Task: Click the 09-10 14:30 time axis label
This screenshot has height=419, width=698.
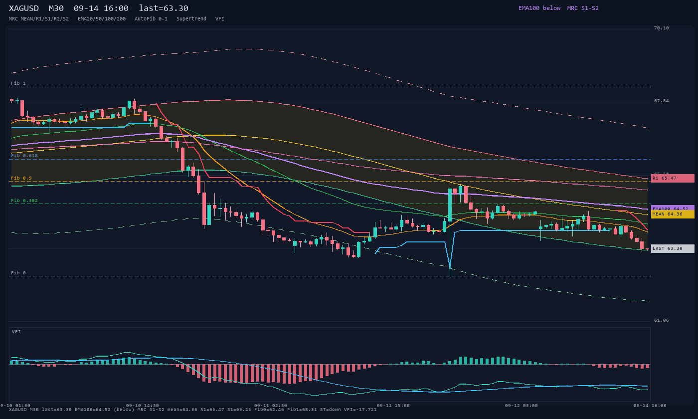Action: pos(142,406)
